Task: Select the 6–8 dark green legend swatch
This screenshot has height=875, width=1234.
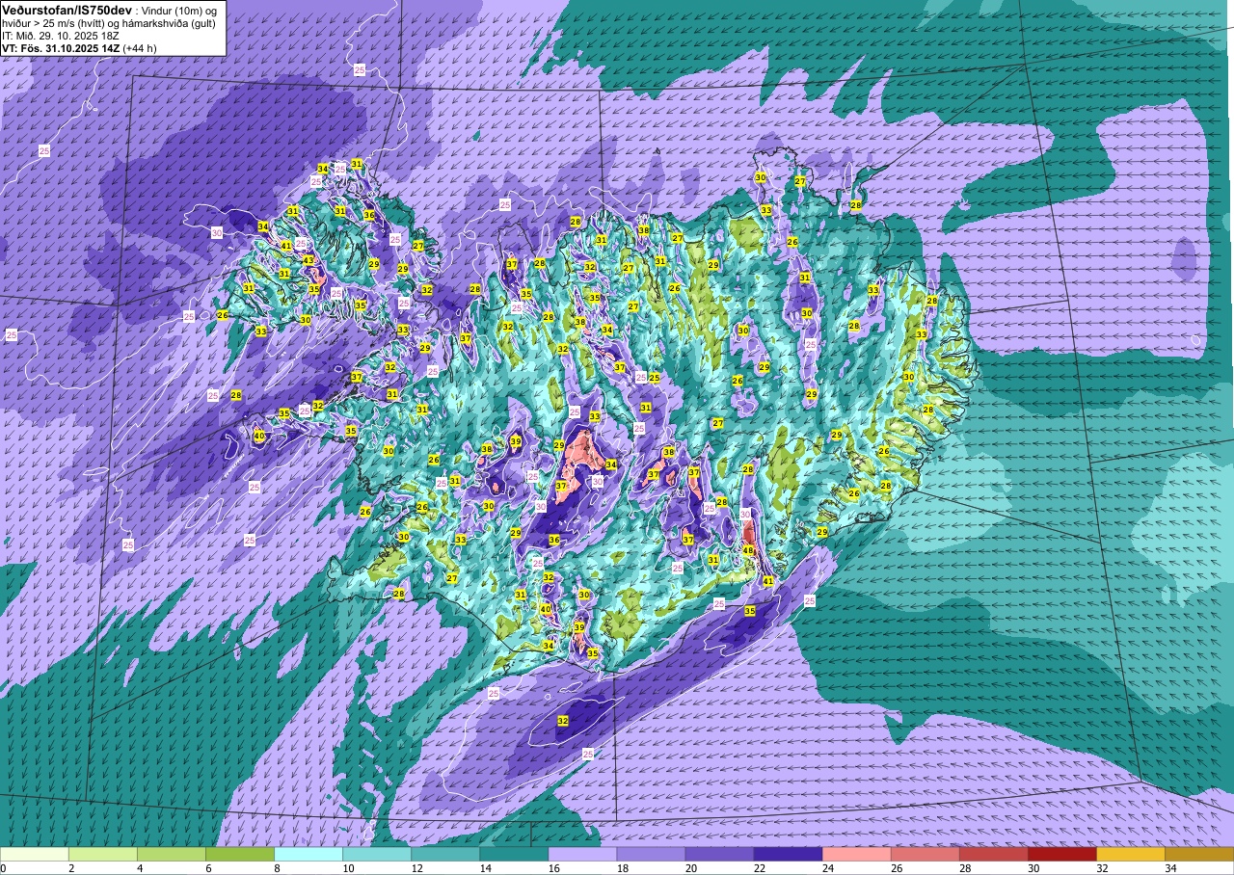Action: [240, 854]
